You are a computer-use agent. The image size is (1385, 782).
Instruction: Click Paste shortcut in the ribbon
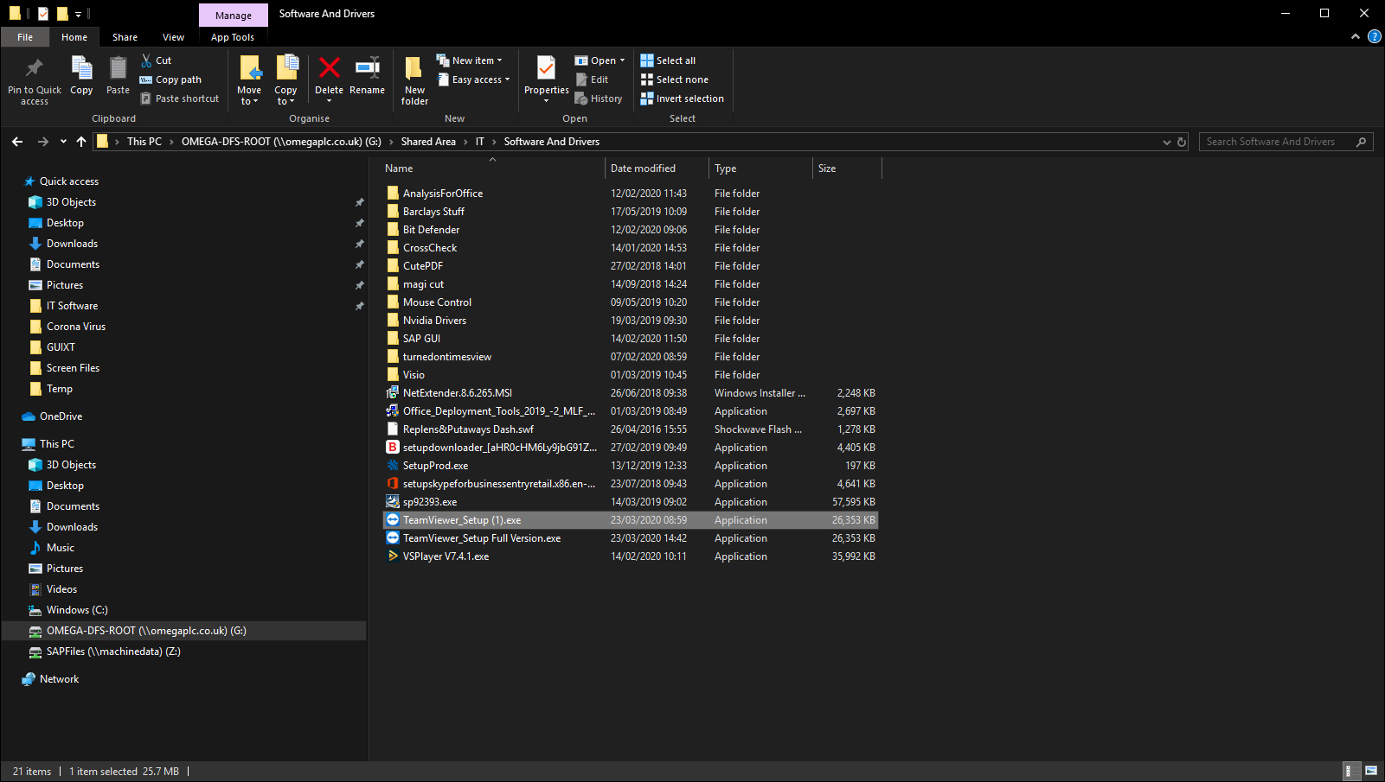(180, 99)
